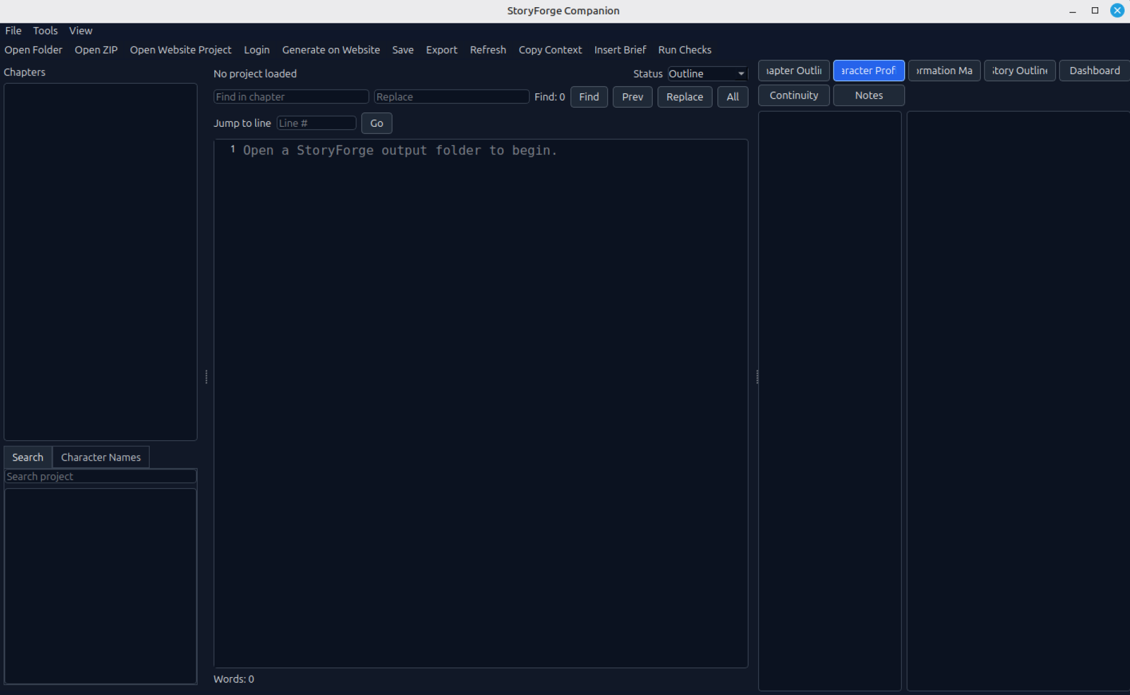The image size is (1130, 695).
Task: Click Export in the toolbar
Action: point(442,50)
